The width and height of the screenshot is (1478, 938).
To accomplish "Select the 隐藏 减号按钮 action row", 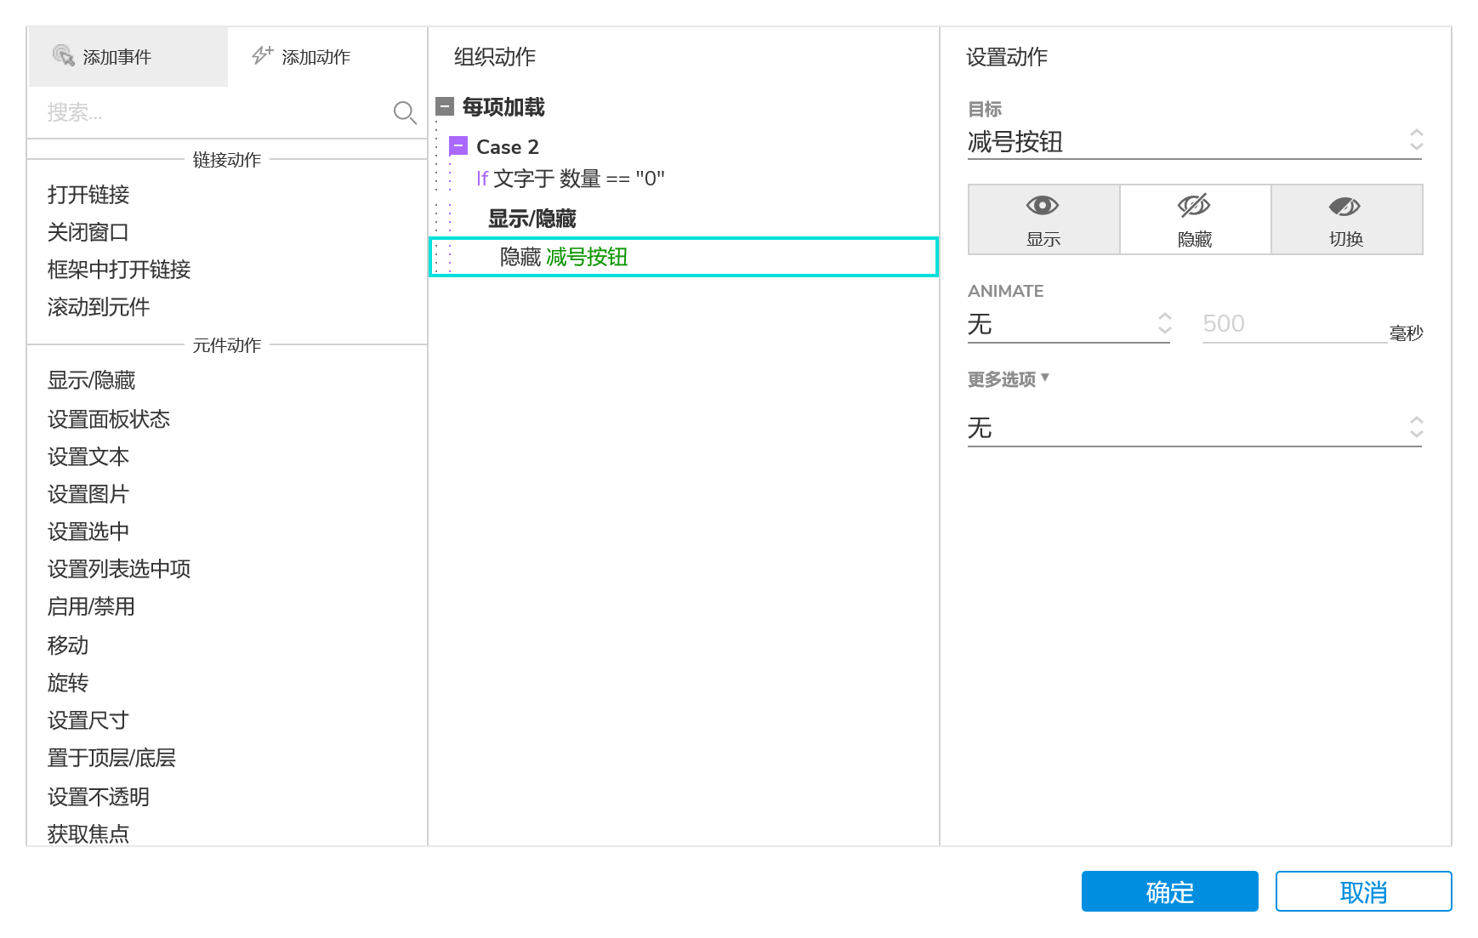I will click(683, 257).
